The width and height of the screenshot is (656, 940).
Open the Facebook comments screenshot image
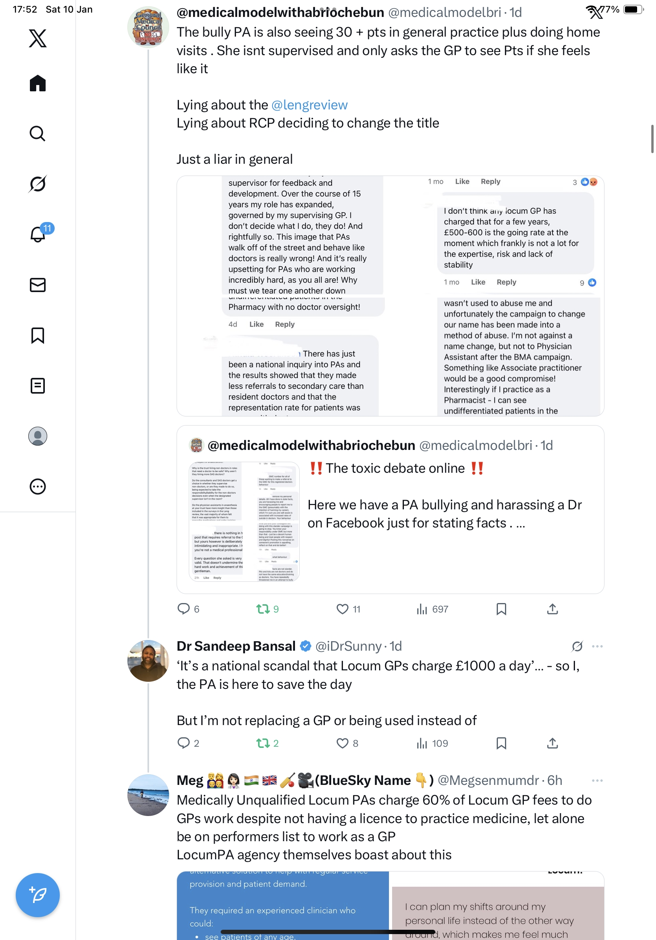coord(390,296)
